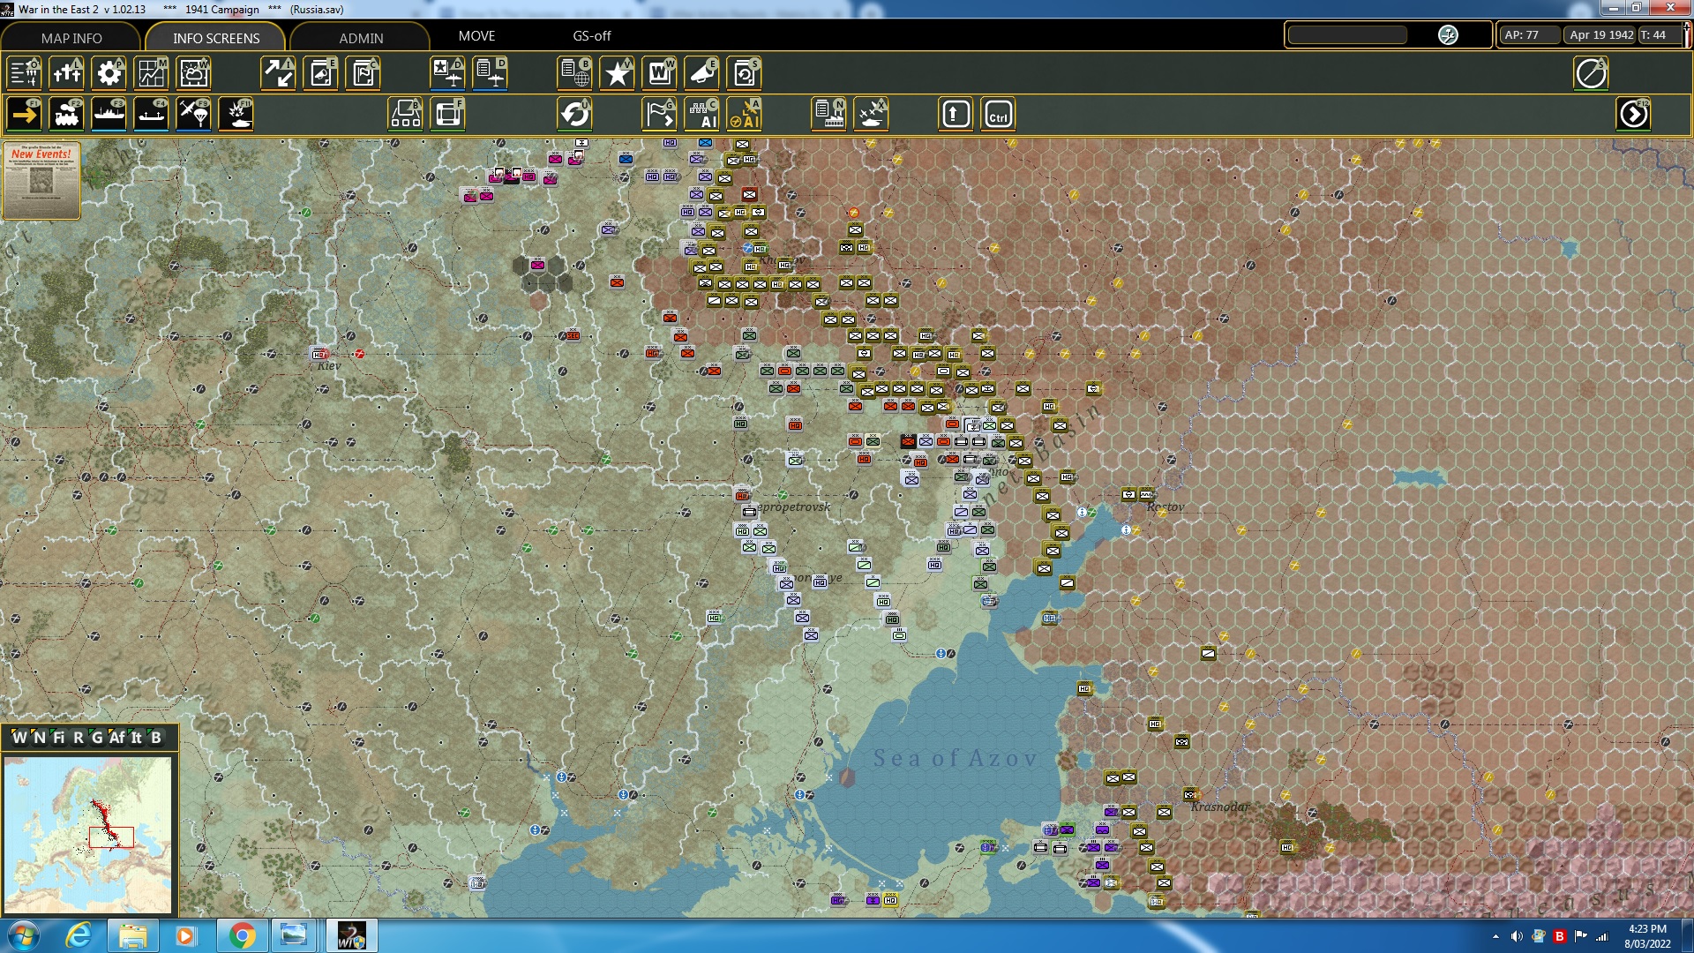The image size is (1694, 953).
Task: Open the Air Doctrine star-plane icon
Action: pyautogui.click(x=448, y=73)
